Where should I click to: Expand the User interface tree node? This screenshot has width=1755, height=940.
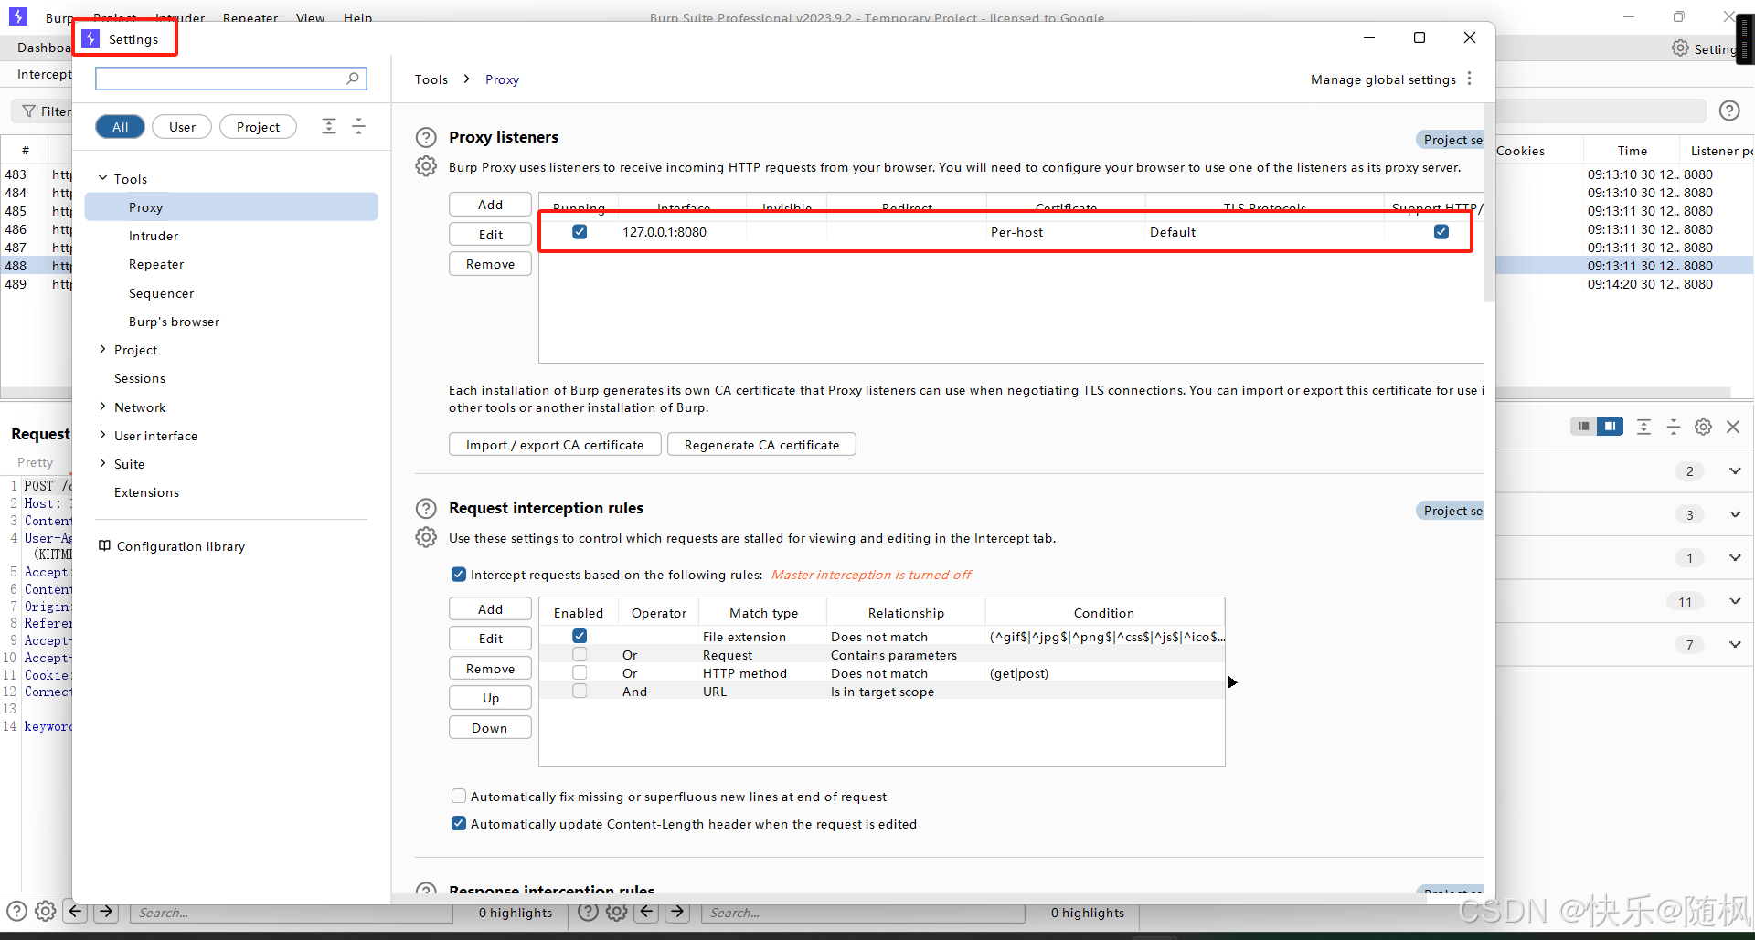(102, 435)
